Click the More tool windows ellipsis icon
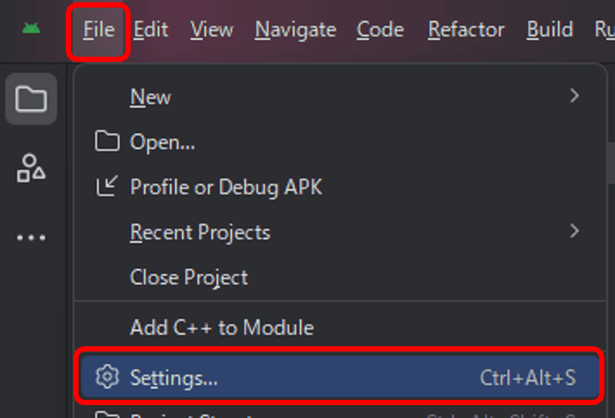Viewport: 615px width, 418px height. coord(31,237)
